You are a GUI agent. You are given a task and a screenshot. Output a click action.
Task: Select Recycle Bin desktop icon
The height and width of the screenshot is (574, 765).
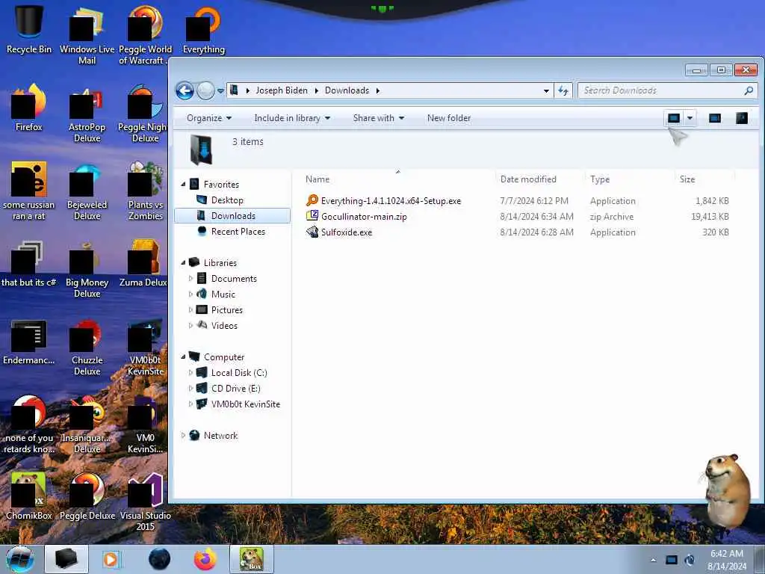click(29, 28)
